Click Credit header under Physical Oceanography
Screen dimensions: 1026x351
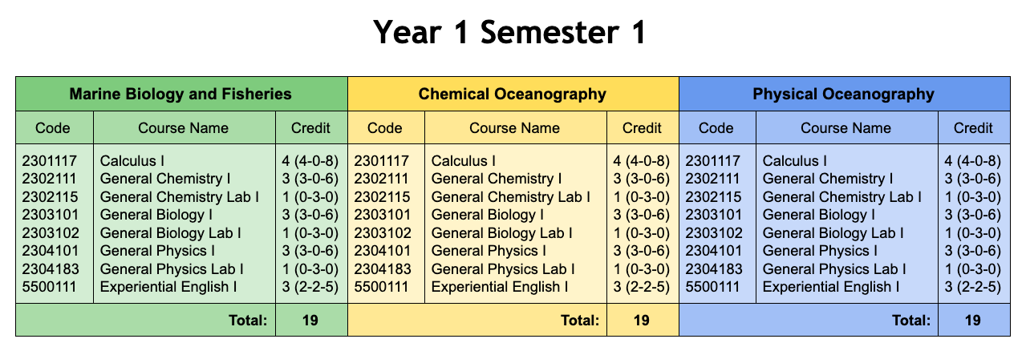pyautogui.click(x=973, y=128)
